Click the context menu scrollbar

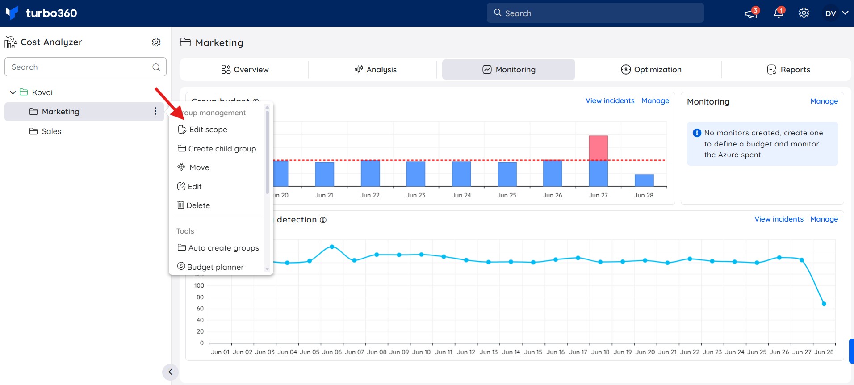(268, 152)
